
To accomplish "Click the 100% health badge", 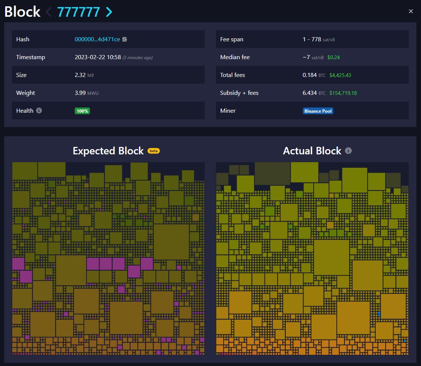I will pos(82,111).
